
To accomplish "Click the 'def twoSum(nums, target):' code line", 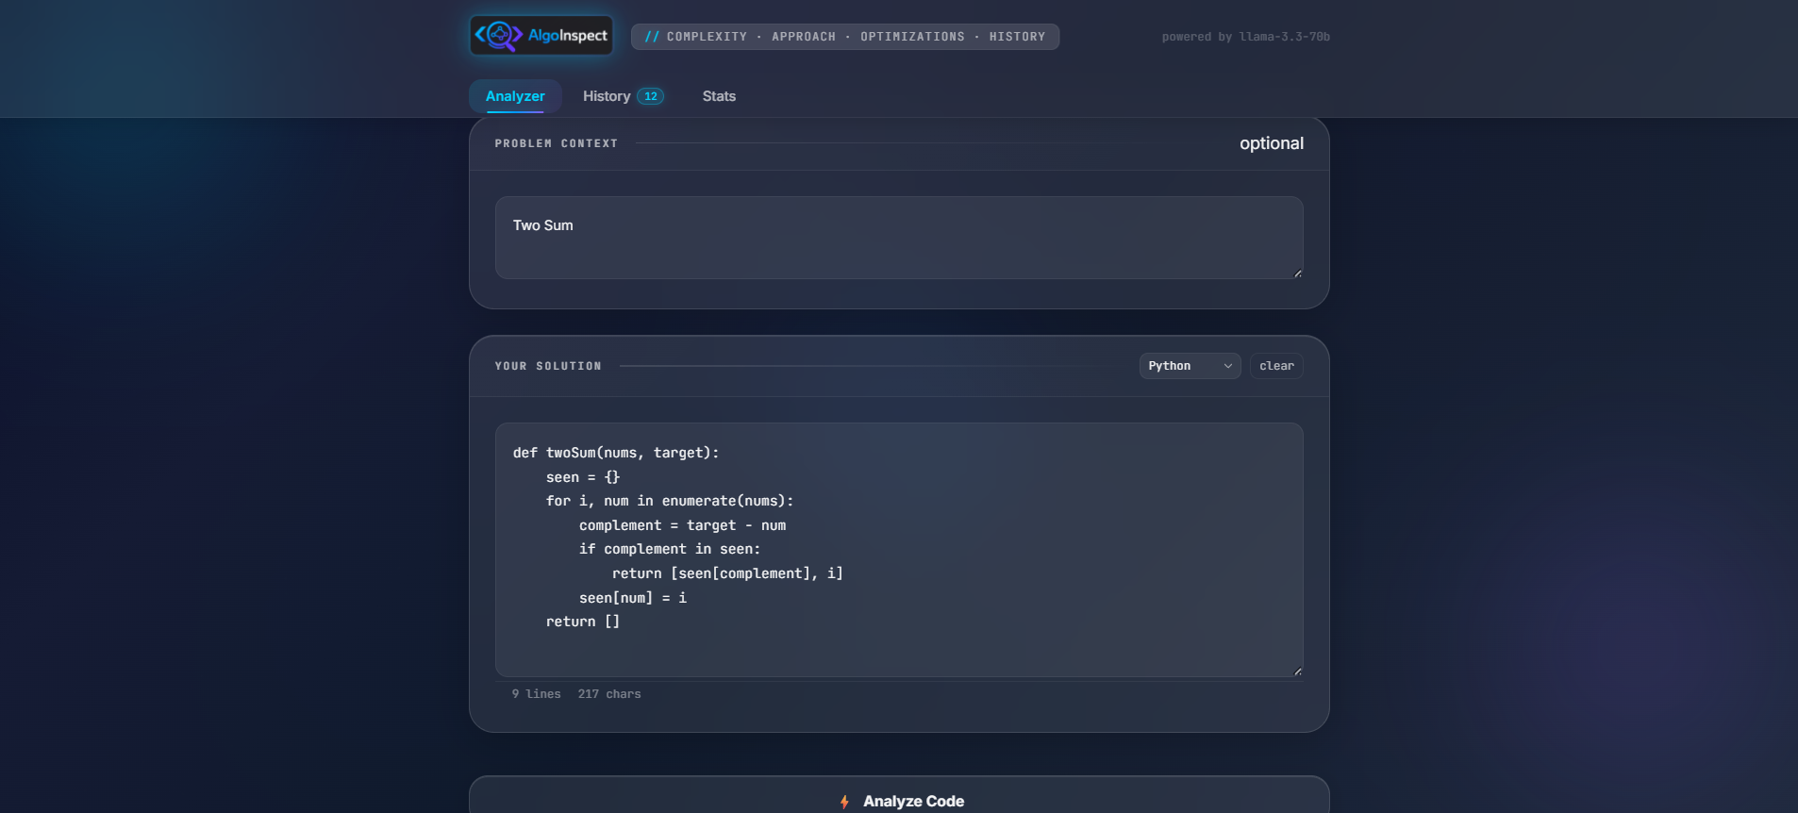I will (616, 453).
